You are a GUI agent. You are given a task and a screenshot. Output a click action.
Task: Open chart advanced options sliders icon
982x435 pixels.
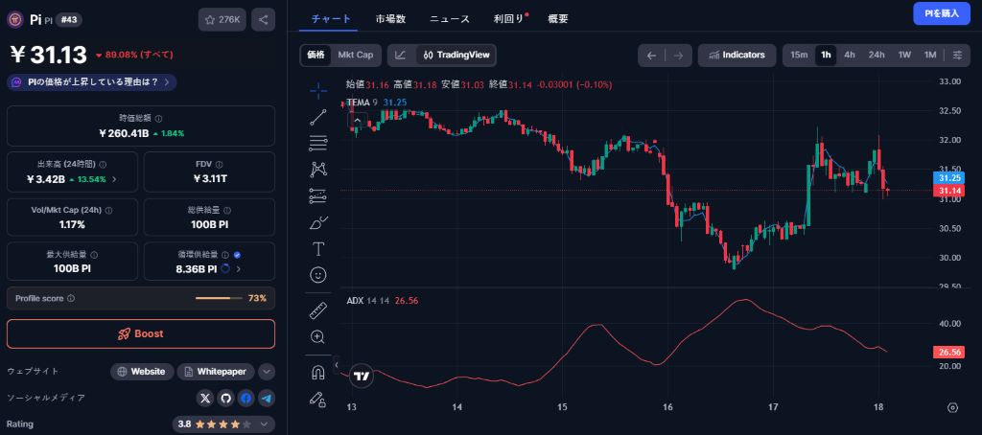(958, 55)
